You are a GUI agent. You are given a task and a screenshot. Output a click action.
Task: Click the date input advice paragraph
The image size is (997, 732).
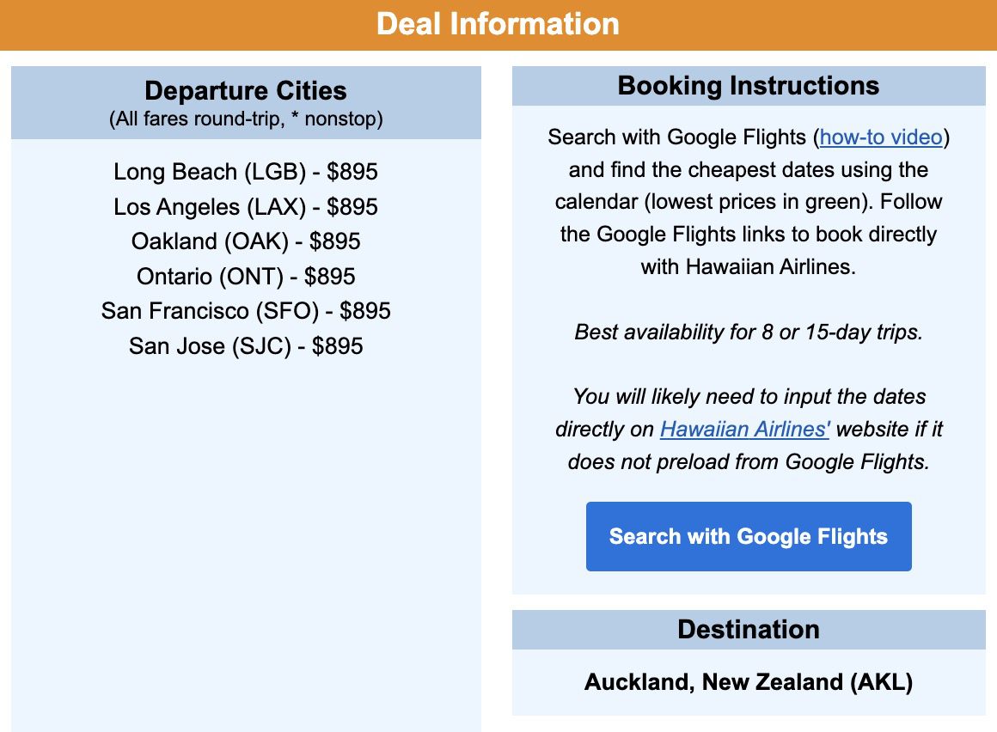point(748,429)
